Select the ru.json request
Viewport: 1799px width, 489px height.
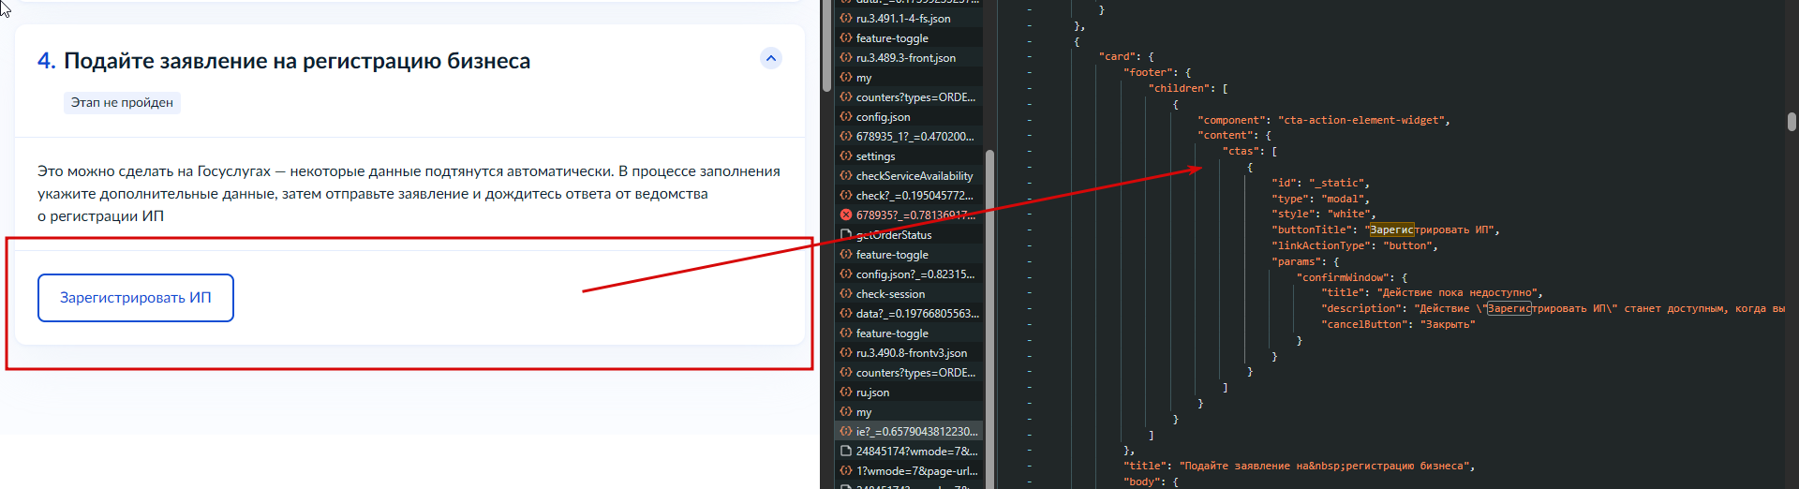872,393
